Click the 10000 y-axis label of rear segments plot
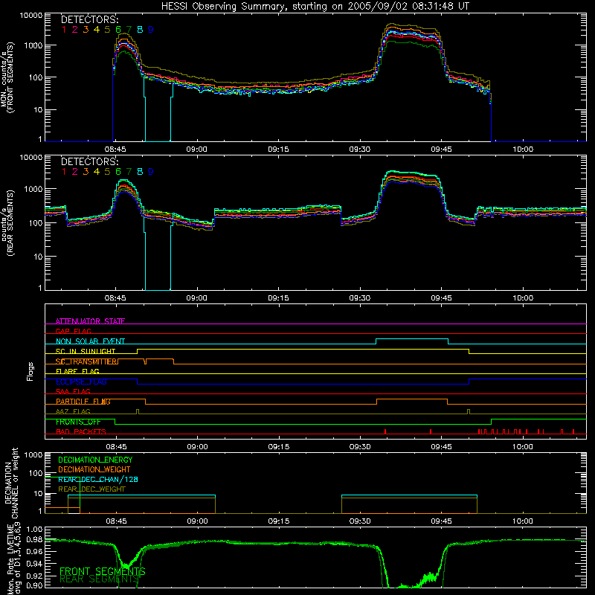The width and height of the screenshot is (595, 595). (x=30, y=157)
